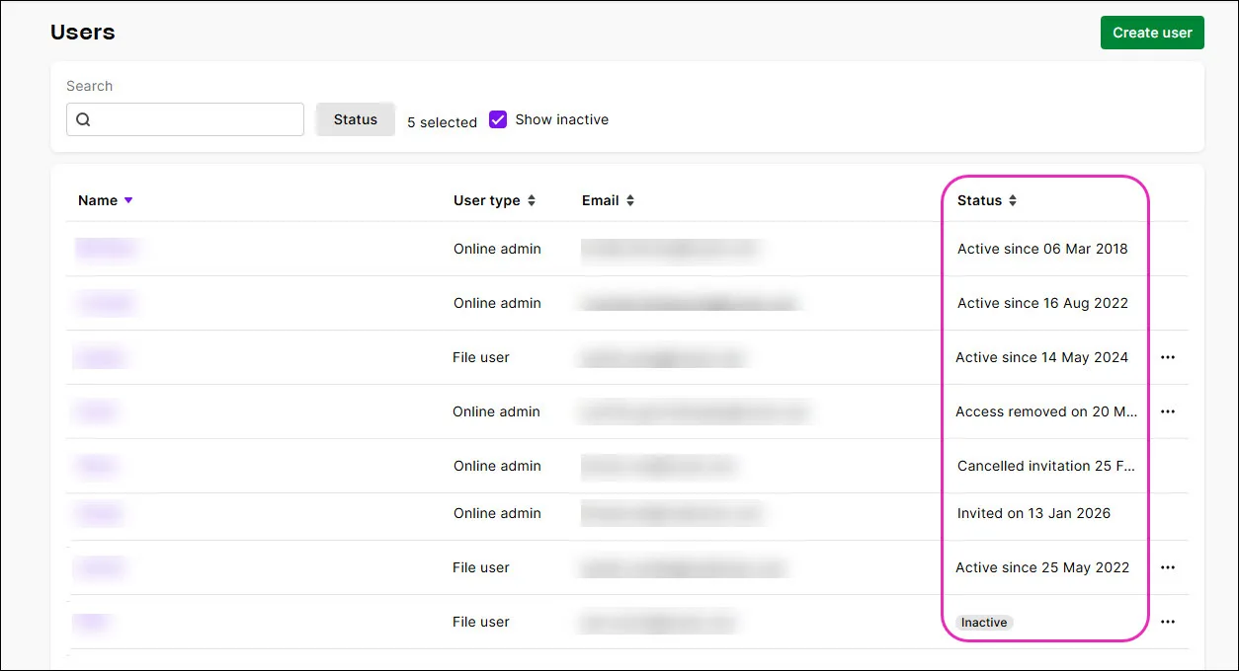1239x671 pixels.
Task: Click the Inactive status badge
Action: tap(984, 623)
